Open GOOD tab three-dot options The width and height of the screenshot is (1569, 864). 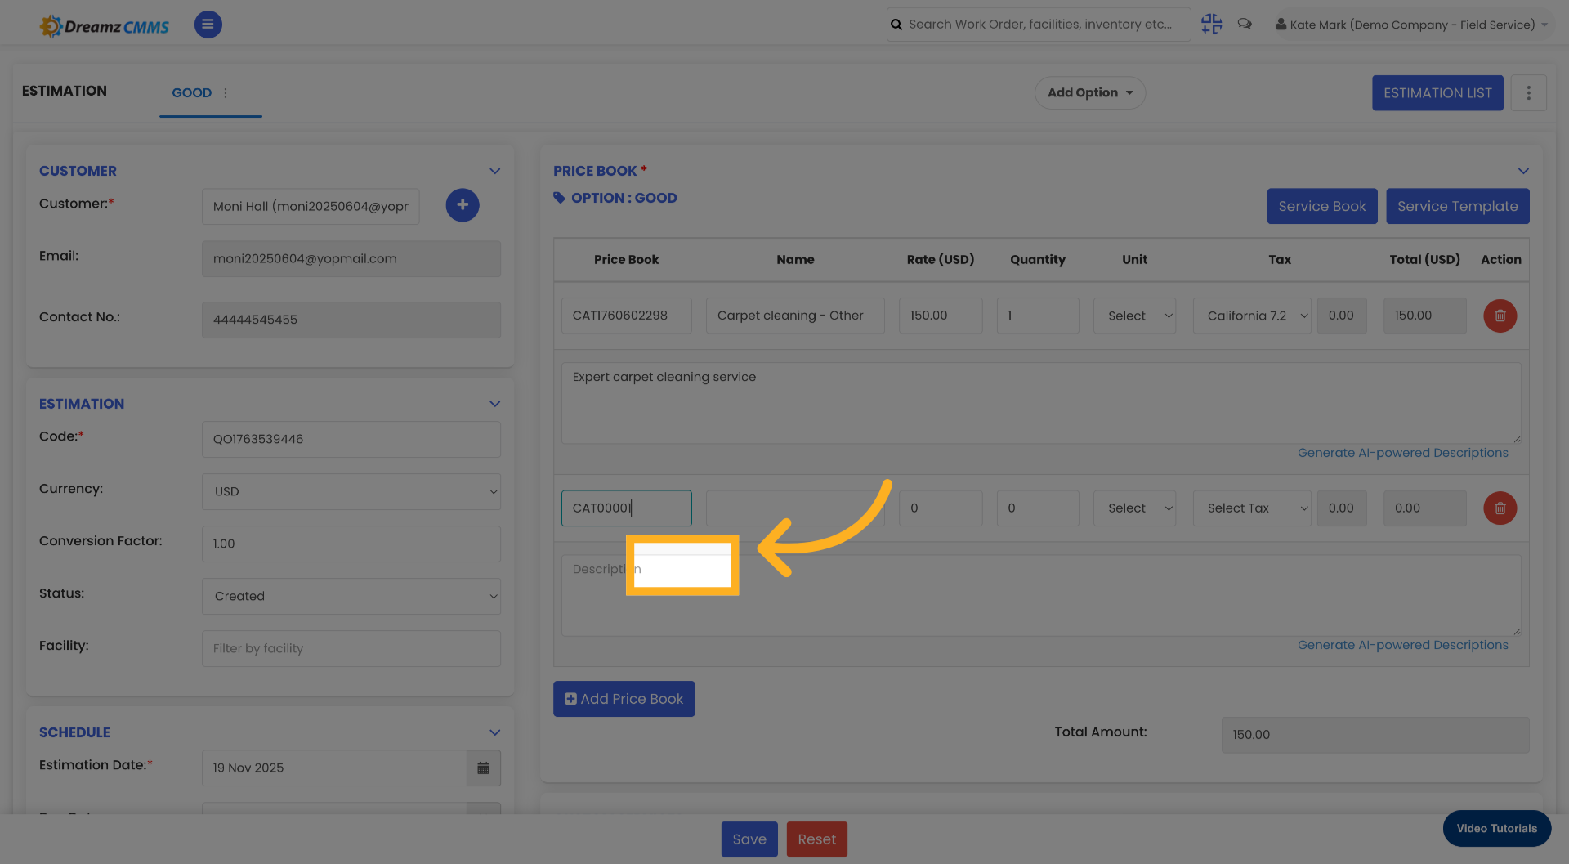(x=226, y=93)
